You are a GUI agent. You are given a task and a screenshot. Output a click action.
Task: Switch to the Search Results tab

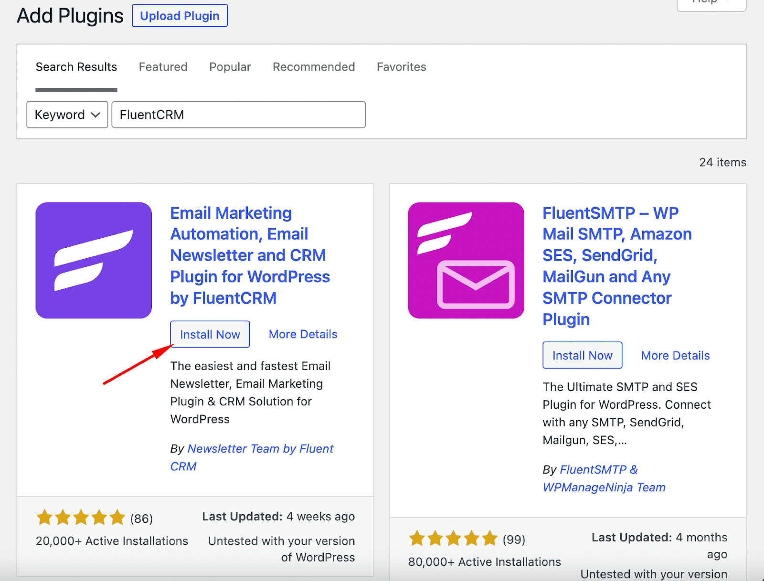click(x=76, y=67)
